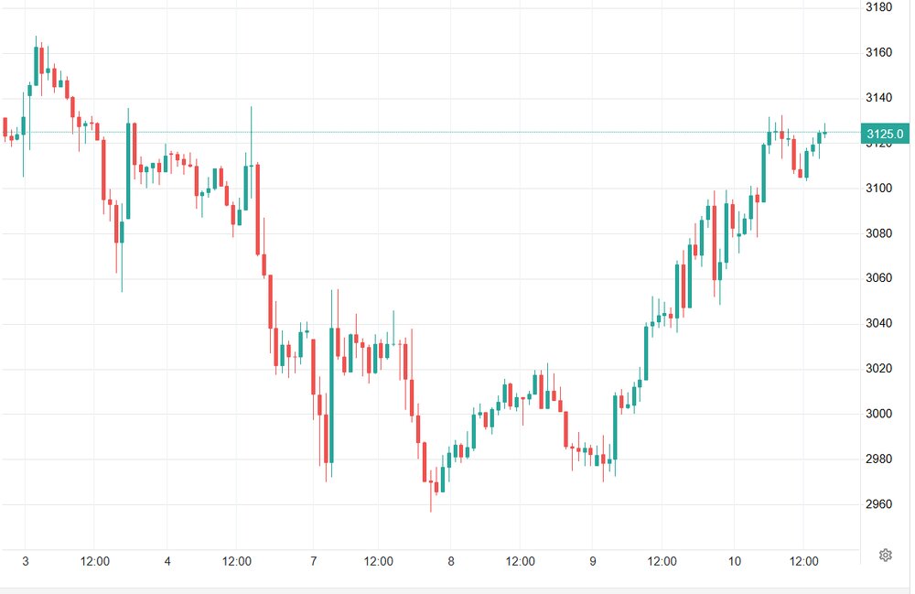
Task: Click the current price label 3125.0
Action: pos(885,134)
